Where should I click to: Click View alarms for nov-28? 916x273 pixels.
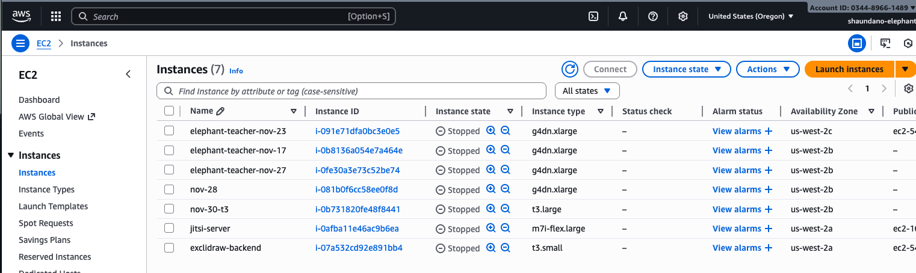pyautogui.click(x=737, y=189)
